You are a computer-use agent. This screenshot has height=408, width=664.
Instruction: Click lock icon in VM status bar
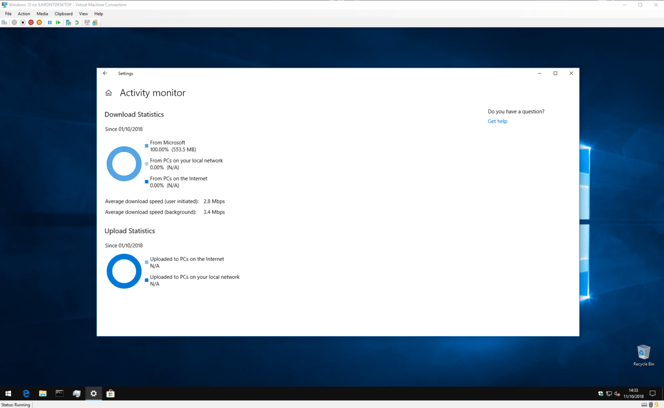[657, 405]
